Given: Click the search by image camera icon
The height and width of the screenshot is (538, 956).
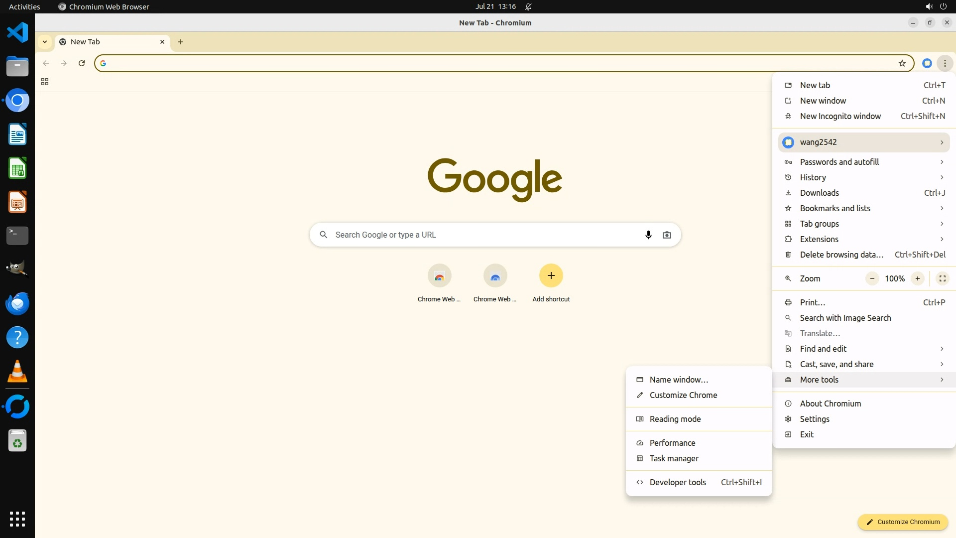Looking at the screenshot, I should [667, 235].
